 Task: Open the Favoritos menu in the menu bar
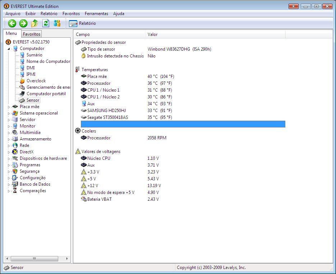[x=71, y=14]
